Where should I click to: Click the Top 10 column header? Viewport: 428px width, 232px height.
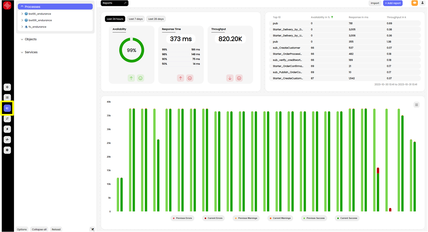click(277, 17)
